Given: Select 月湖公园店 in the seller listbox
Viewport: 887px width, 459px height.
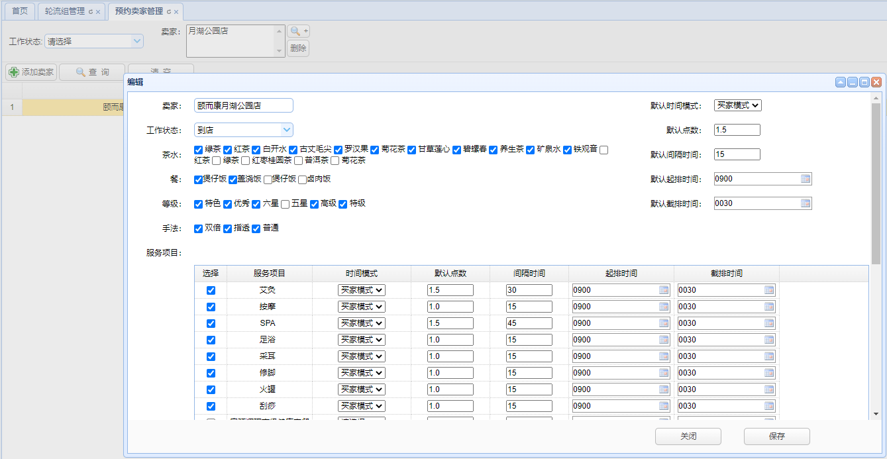Looking at the screenshot, I should click(x=209, y=31).
